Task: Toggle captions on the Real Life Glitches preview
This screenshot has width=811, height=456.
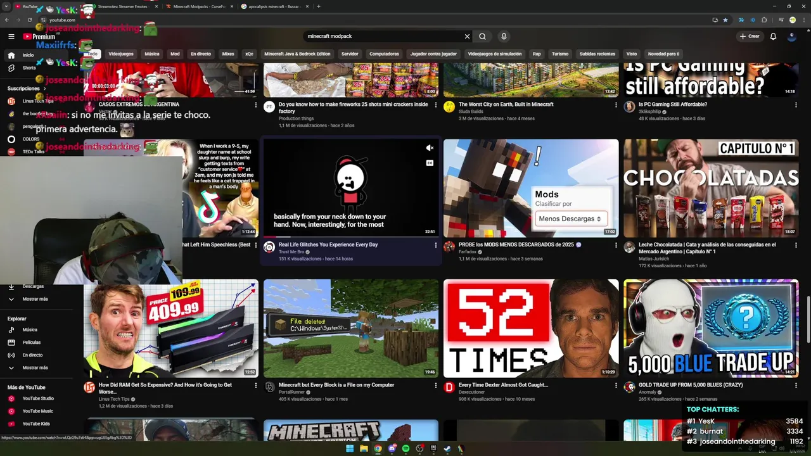Action: (430, 163)
